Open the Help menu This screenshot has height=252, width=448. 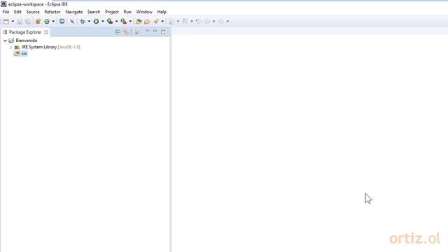(x=162, y=12)
